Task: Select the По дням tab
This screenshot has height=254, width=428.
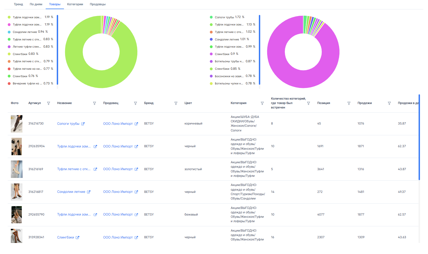Action: (x=36, y=4)
